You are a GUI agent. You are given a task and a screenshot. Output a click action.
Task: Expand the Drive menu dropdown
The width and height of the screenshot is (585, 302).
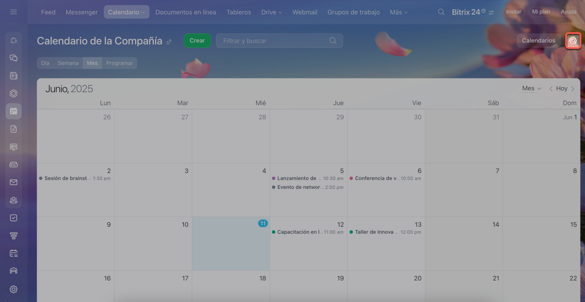point(280,12)
